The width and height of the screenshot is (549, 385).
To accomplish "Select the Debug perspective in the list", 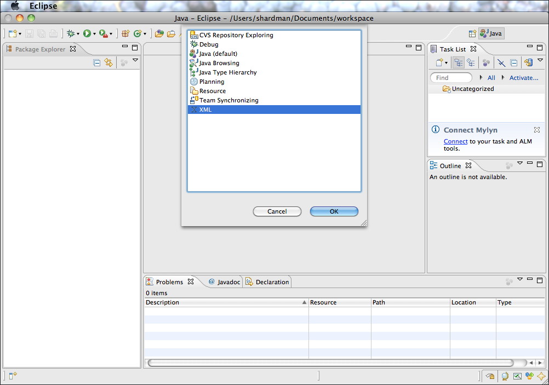I will 274,44.
